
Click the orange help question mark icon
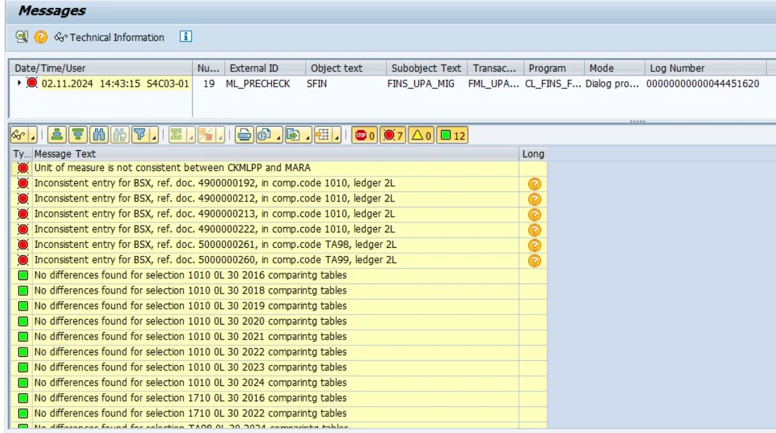click(x=41, y=37)
